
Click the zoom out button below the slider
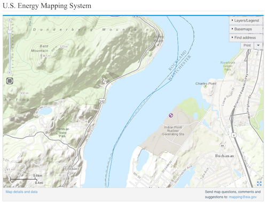tap(10, 73)
